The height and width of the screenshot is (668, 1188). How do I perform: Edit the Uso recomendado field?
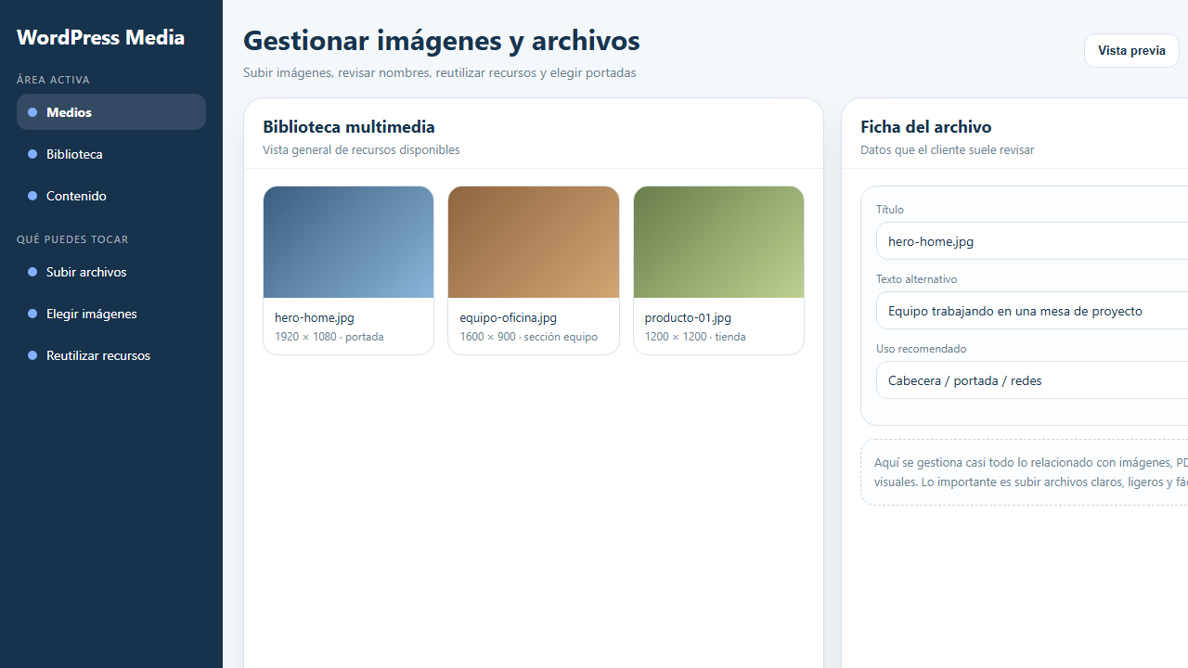click(x=1030, y=380)
